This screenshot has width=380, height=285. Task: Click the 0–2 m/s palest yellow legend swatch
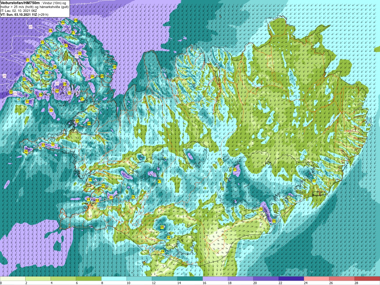coord(13,279)
